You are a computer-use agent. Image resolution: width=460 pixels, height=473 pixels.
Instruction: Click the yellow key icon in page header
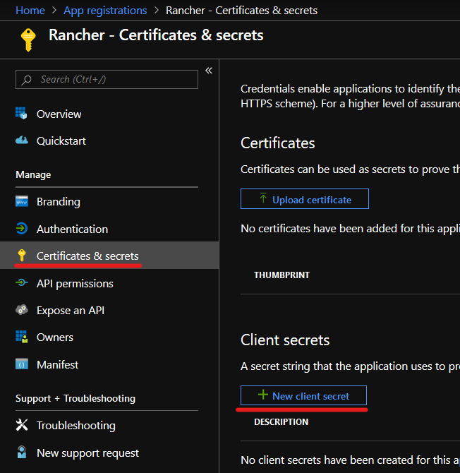coord(28,40)
